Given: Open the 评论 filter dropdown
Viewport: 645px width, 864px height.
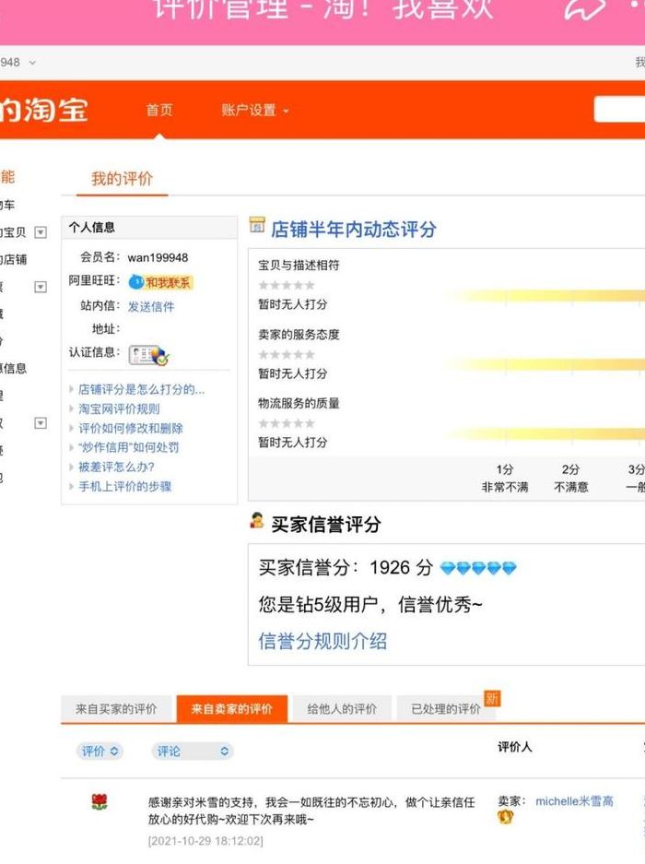Looking at the screenshot, I should point(193,751).
